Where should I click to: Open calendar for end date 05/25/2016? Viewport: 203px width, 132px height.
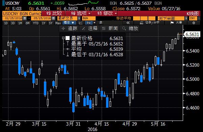(53, 19)
